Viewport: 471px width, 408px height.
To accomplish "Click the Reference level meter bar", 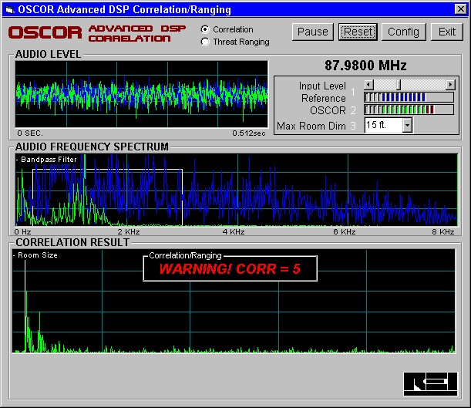I will point(409,97).
